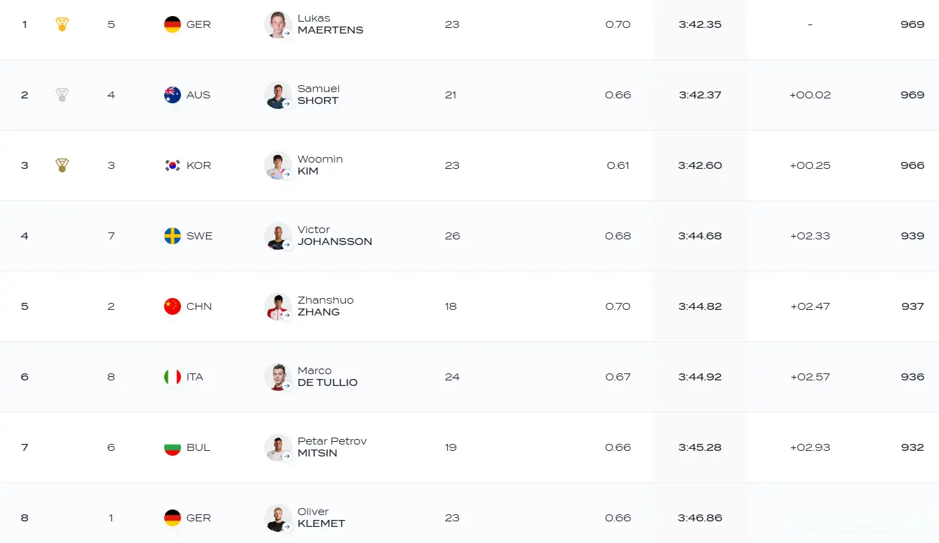
Task: Click the Australian flag icon
Action: [173, 95]
